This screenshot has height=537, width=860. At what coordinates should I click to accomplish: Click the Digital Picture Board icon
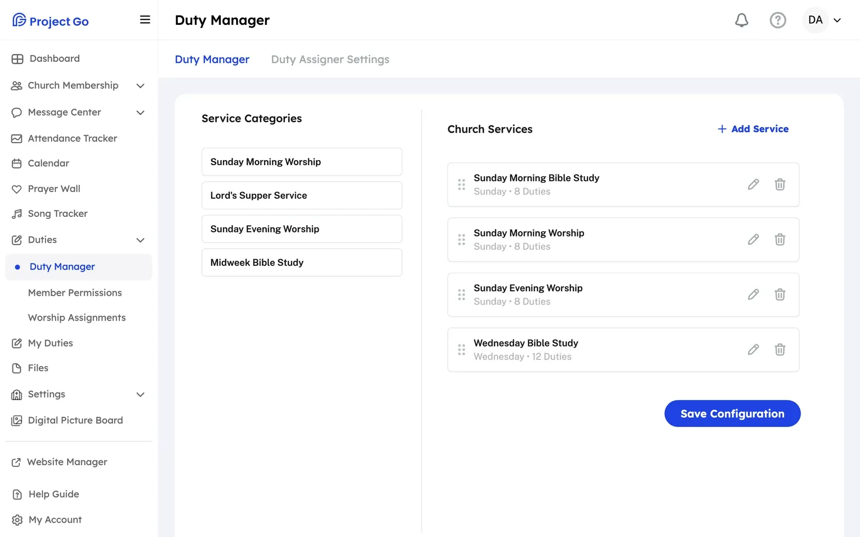click(17, 421)
